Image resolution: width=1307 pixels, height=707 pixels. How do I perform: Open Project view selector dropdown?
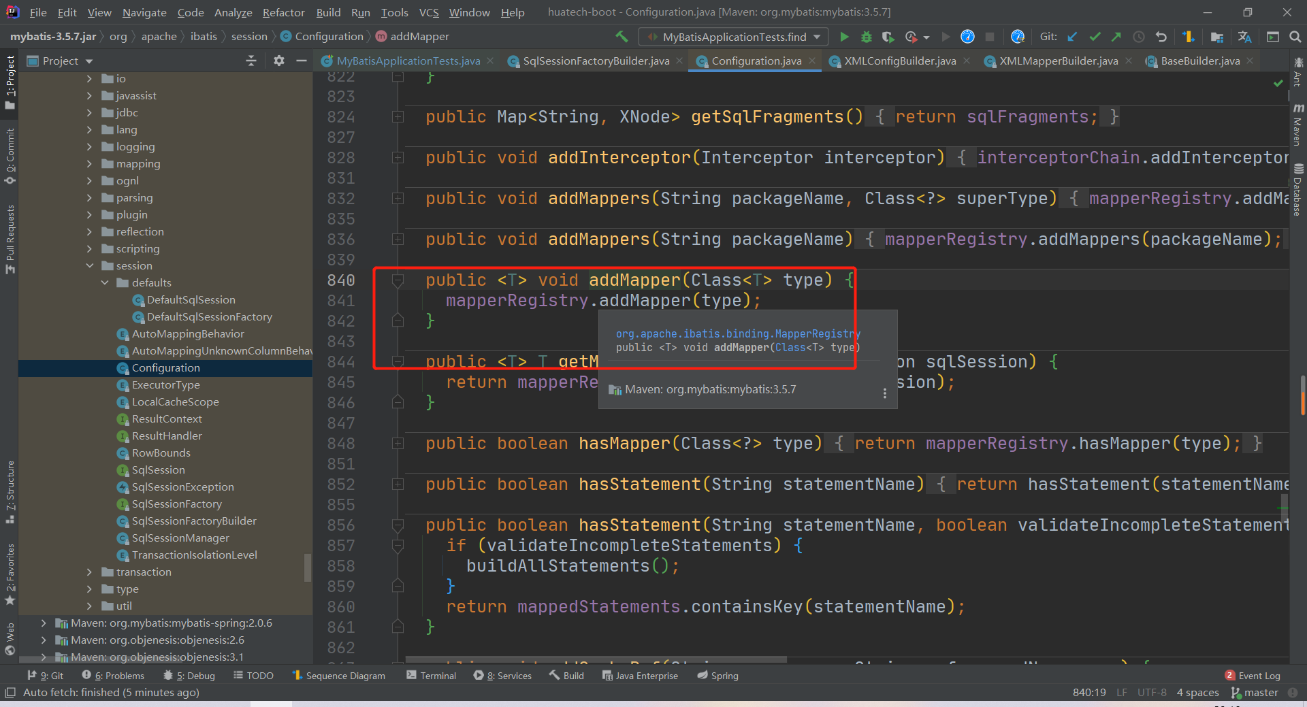click(x=60, y=61)
